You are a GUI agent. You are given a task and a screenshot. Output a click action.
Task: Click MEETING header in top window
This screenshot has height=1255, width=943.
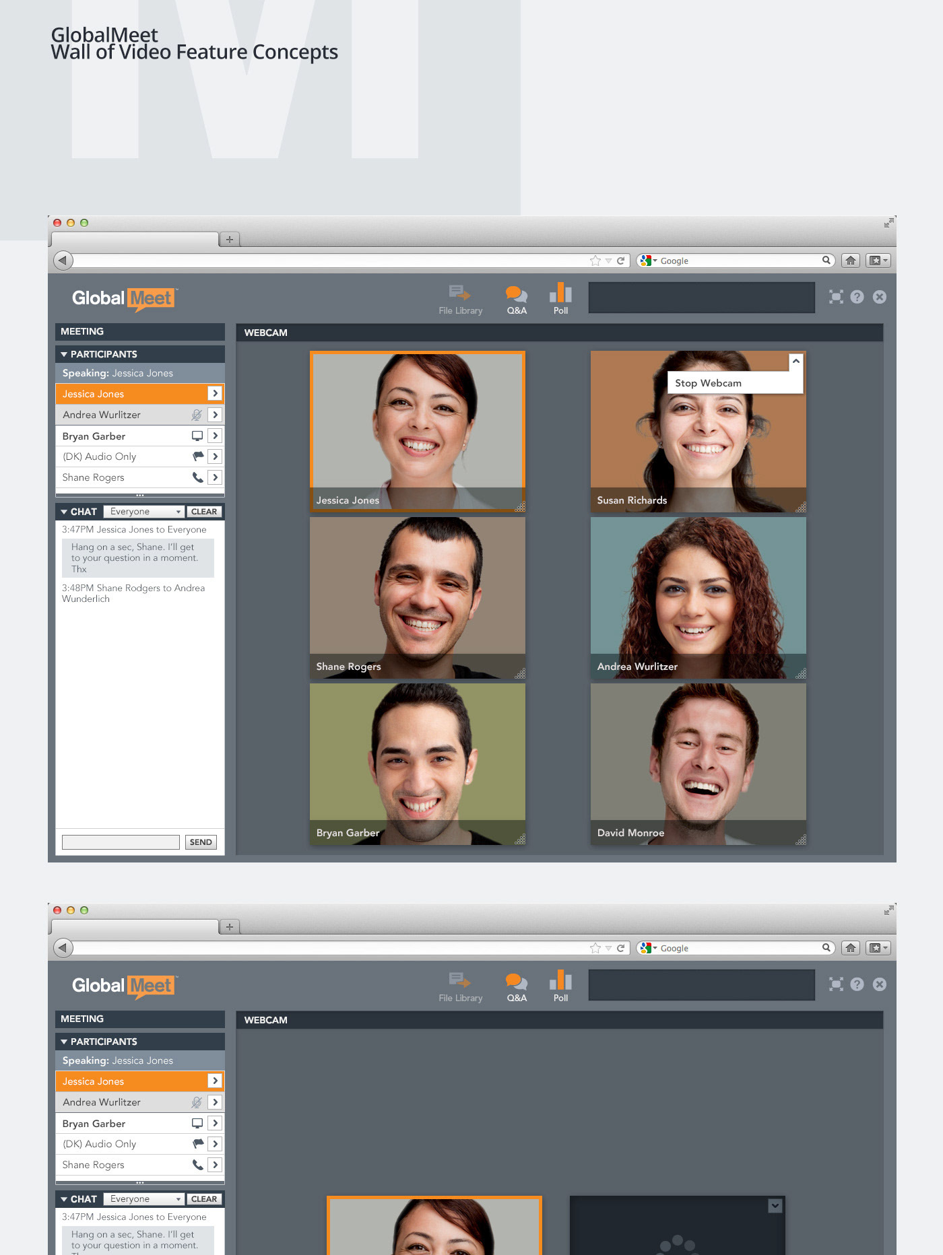(x=140, y=331)
